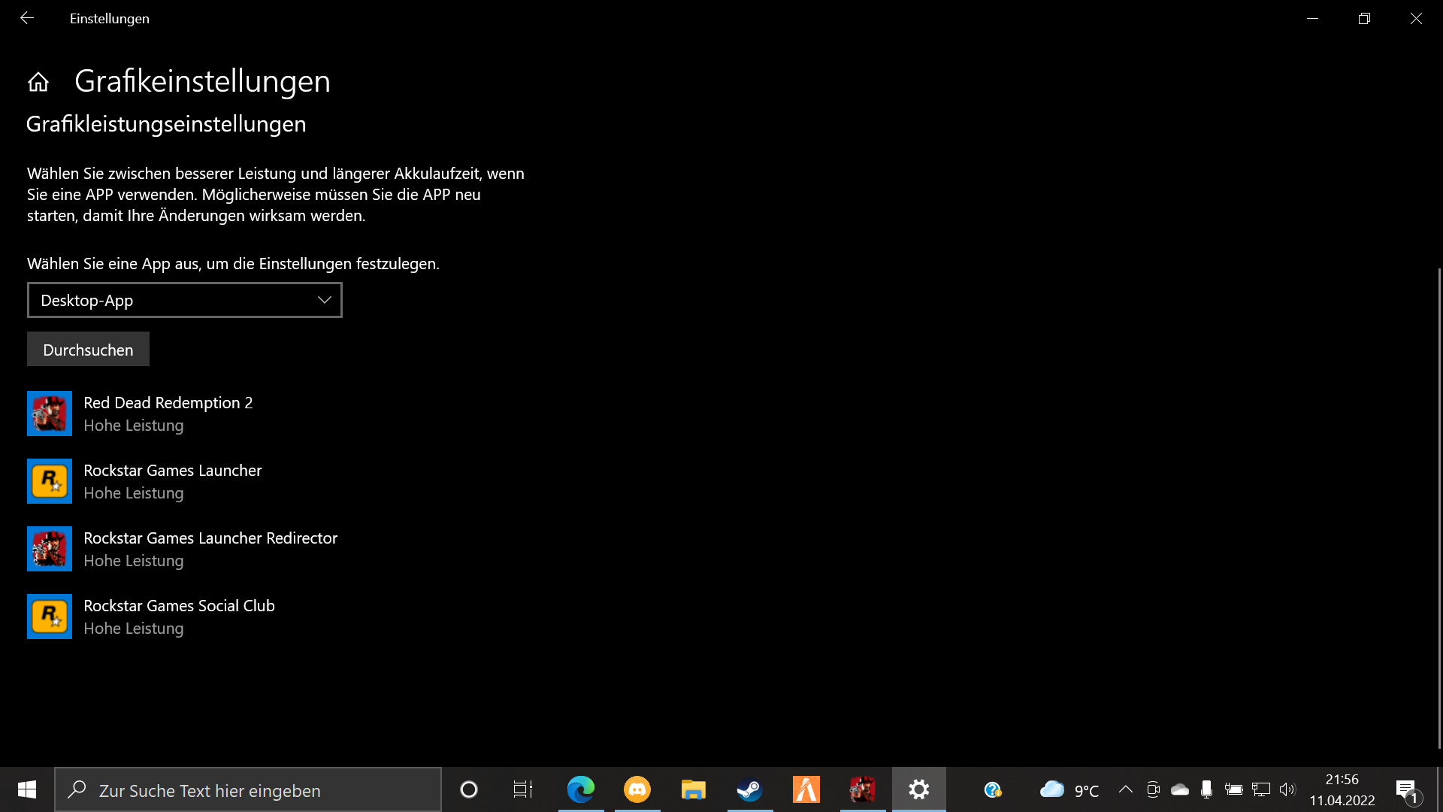Image resolution: width=1443 pixels, height=812 pixels.
Task: Open Discord from the taskbar
Action: (x=637, y=789)
